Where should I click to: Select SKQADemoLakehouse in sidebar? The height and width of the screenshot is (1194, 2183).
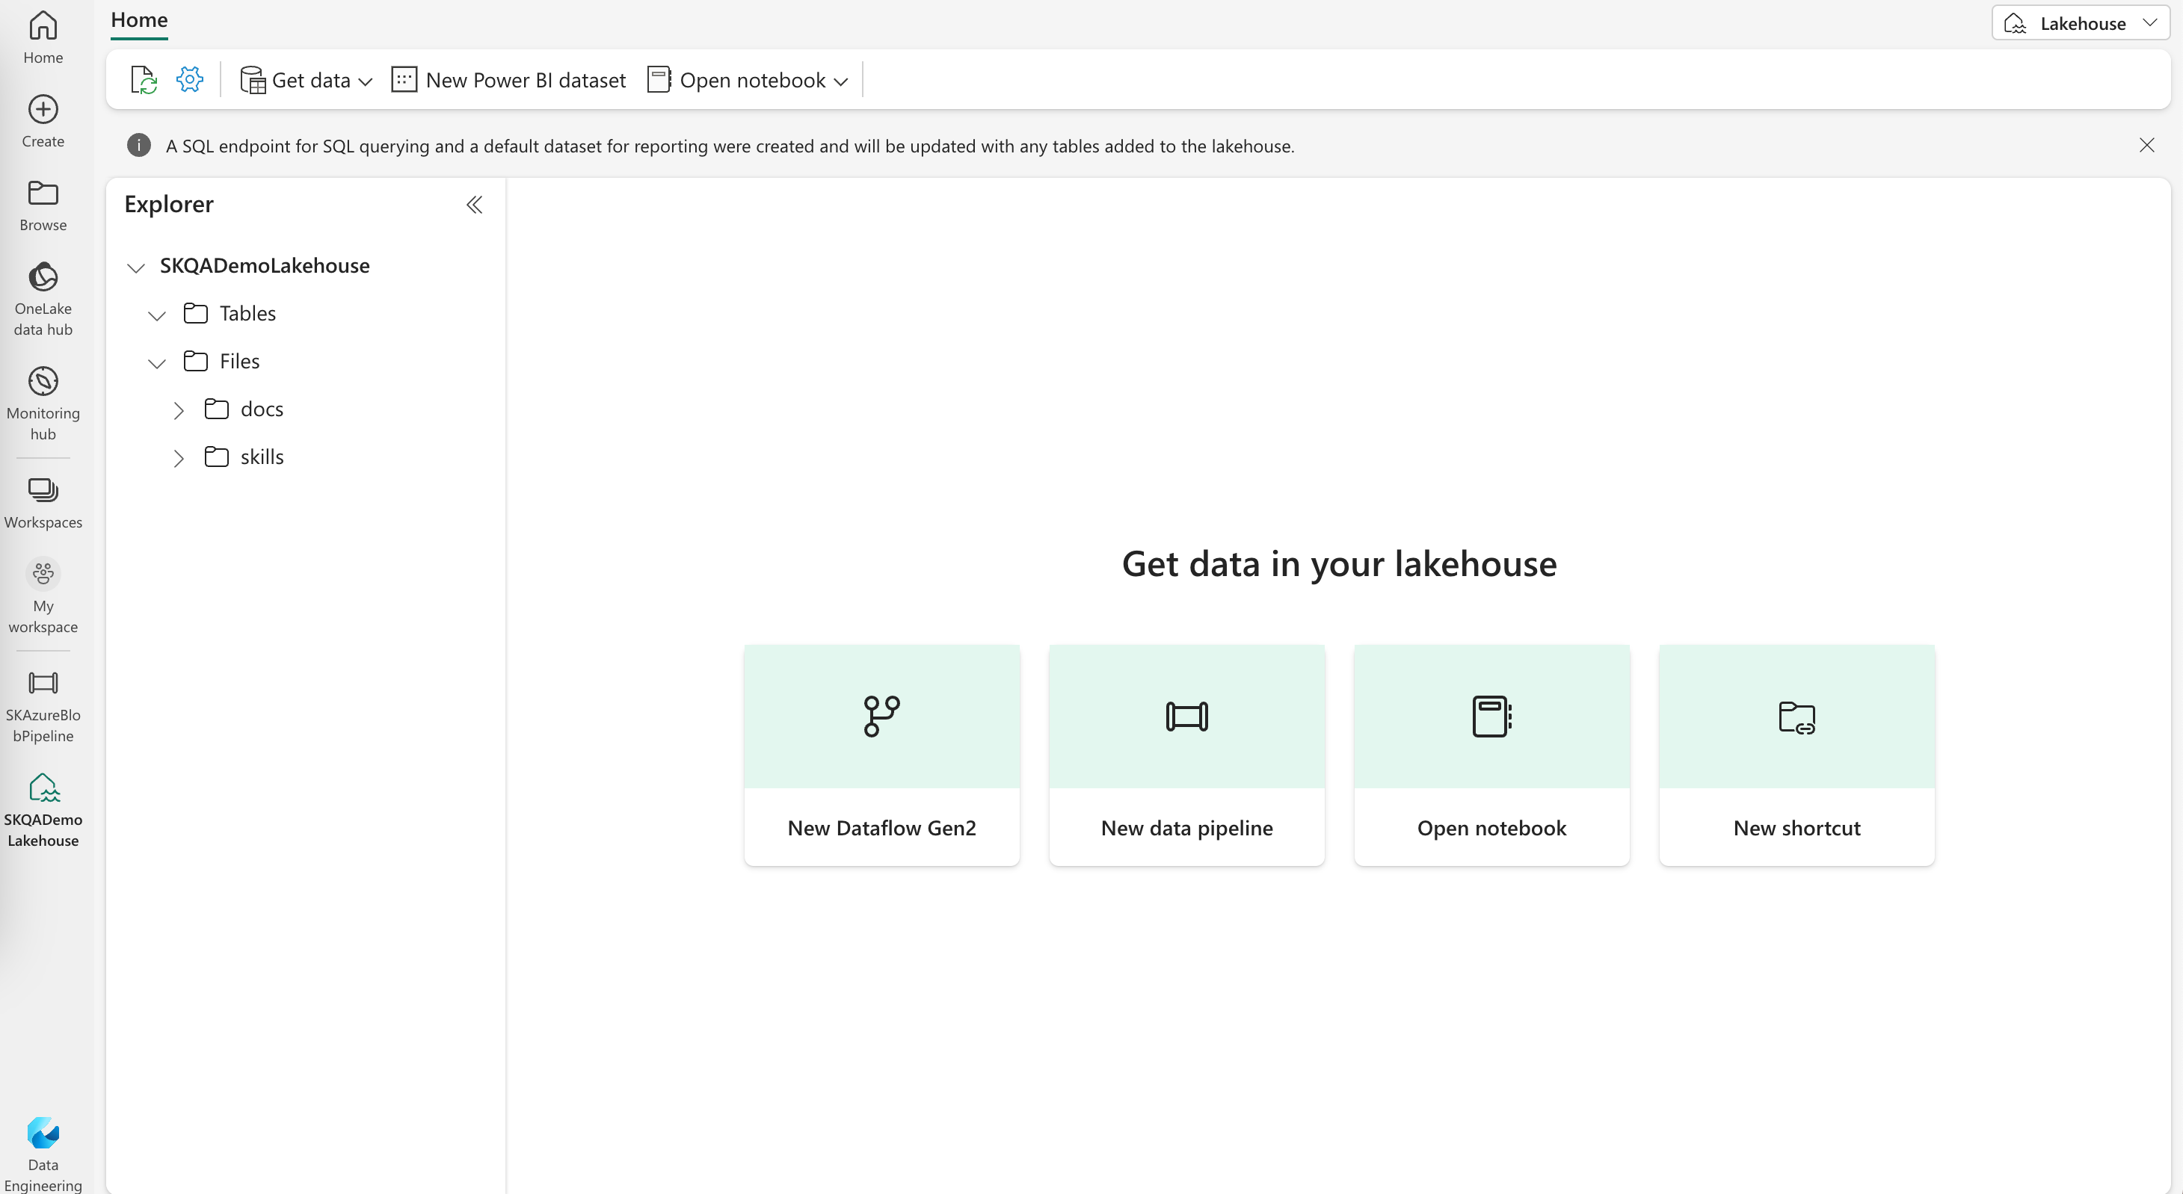click(43, 811)
